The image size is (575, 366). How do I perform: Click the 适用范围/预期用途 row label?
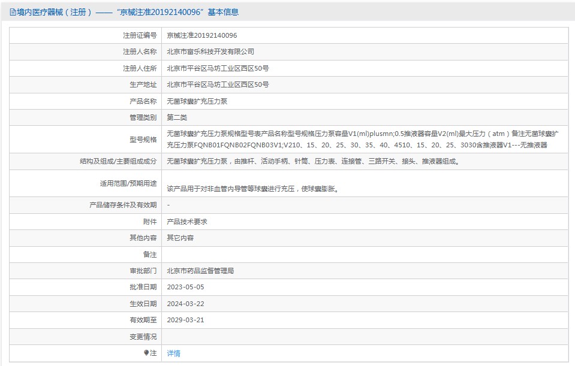click(128, 183)
